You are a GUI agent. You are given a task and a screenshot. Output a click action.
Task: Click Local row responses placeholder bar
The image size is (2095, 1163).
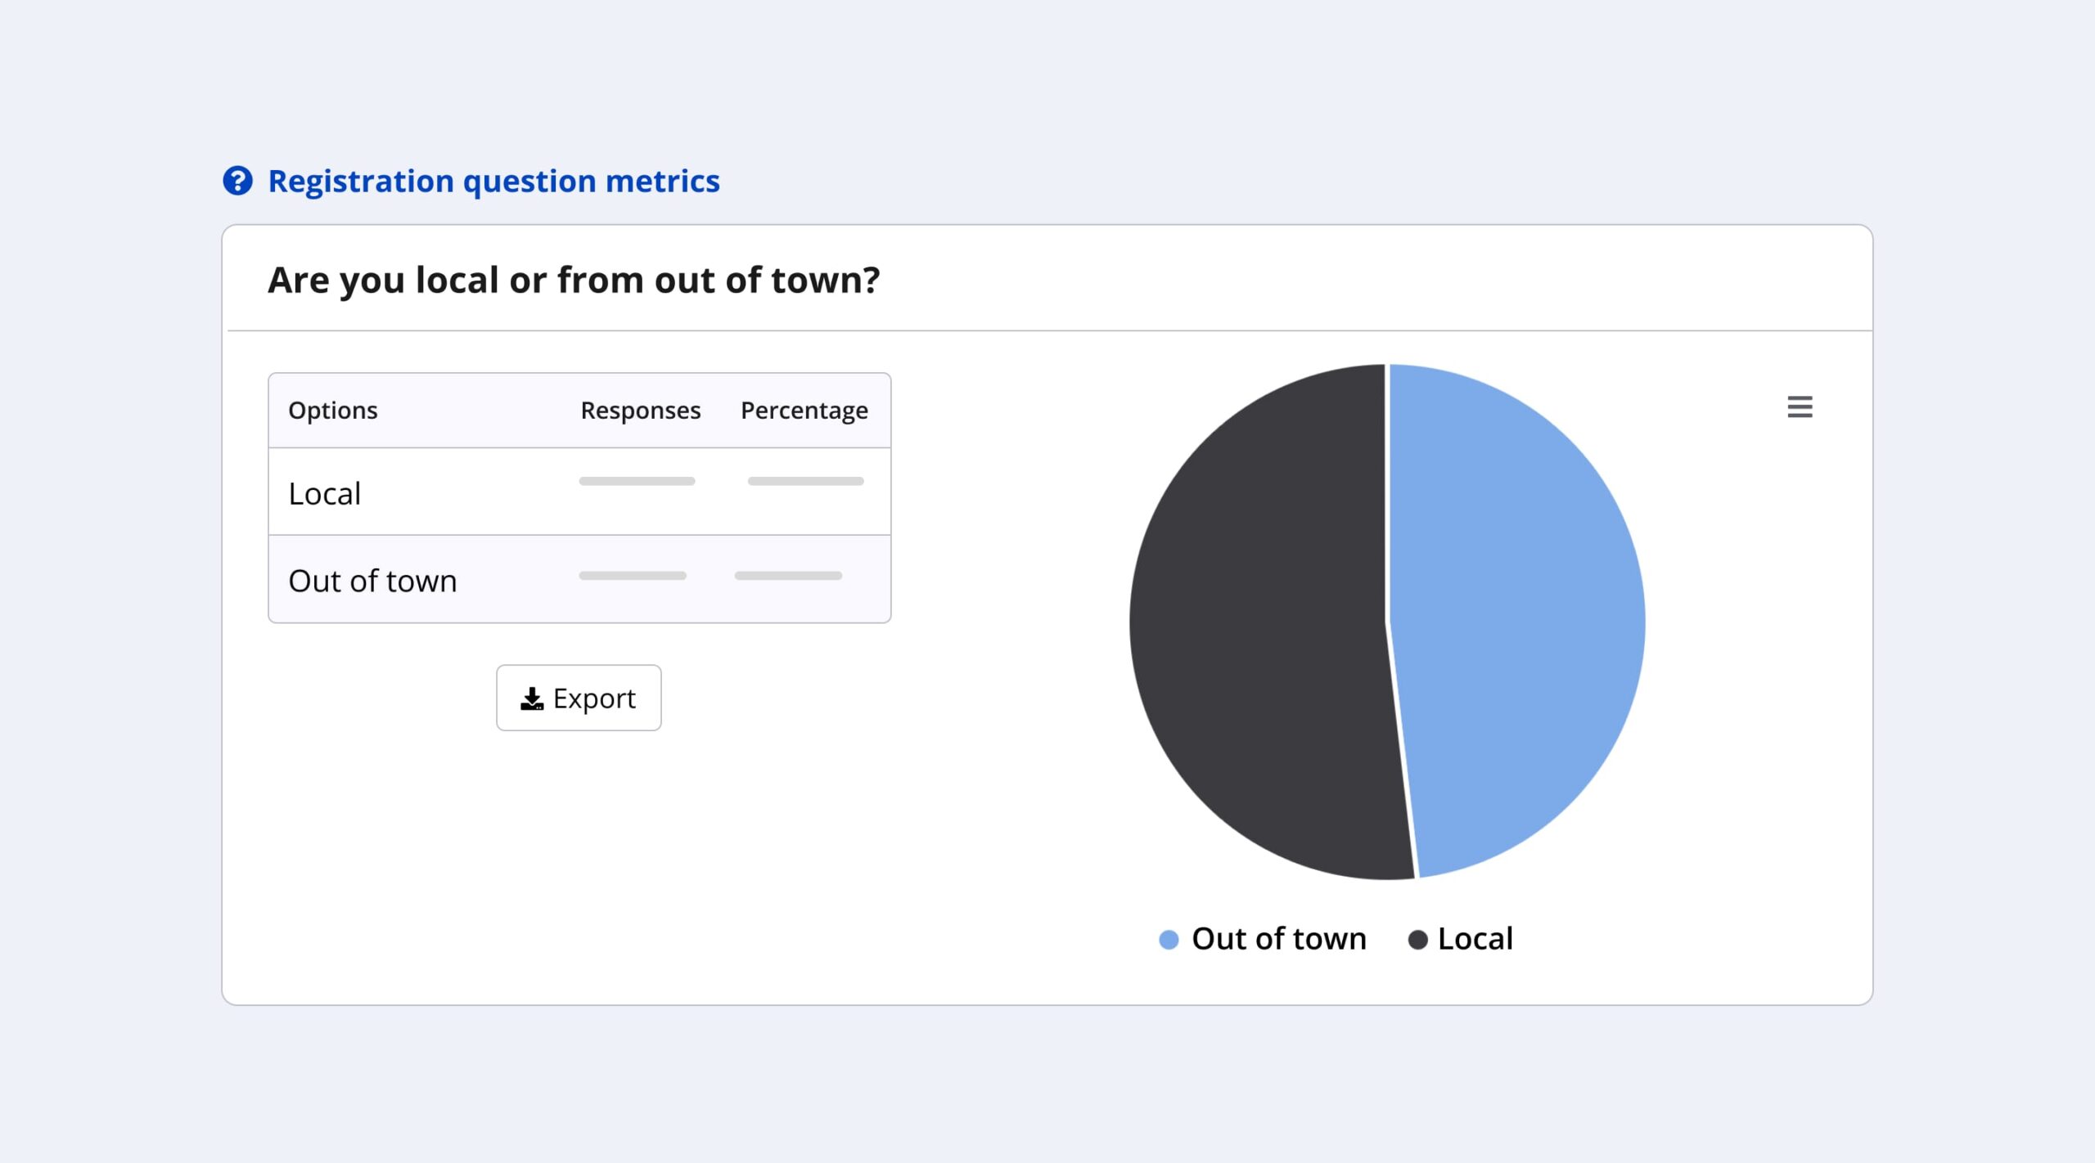tap(637, 481)
